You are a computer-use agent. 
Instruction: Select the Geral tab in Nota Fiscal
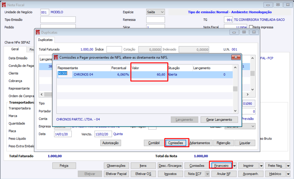pyautogui.click(x=15, y=49)
